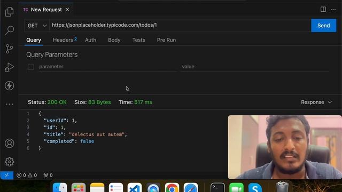Screen dimensions: 342x192
Task: Open Notes app from the dock
Action: pos(97,188)
